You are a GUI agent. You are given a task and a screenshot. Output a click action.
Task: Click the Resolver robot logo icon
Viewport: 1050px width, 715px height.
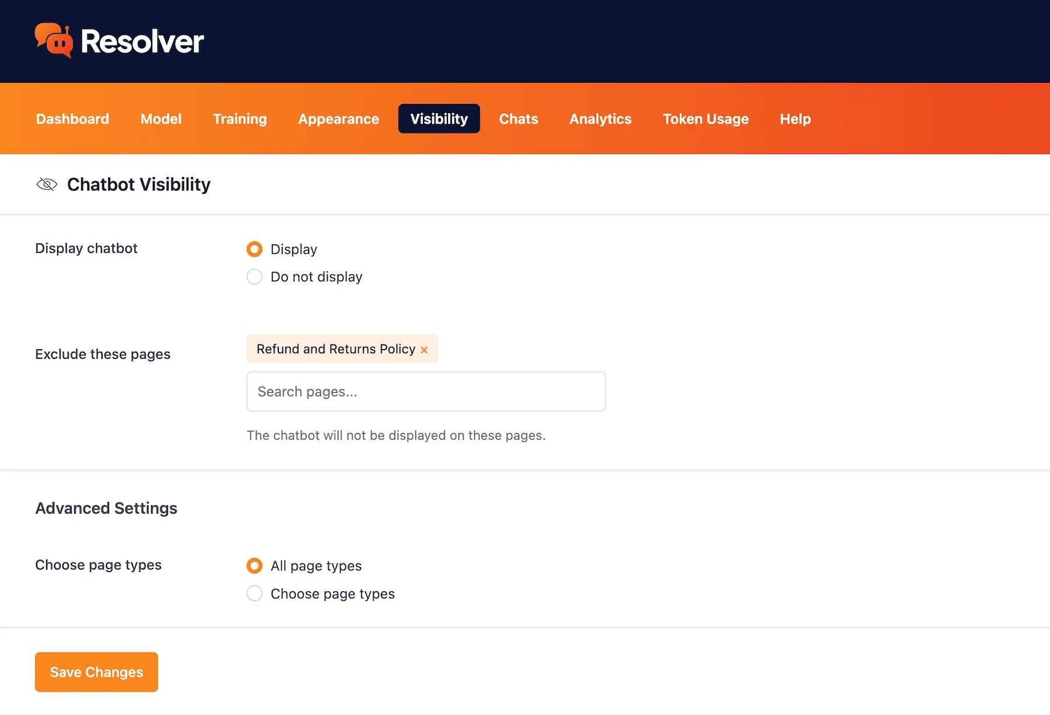(x=54, y=40)
